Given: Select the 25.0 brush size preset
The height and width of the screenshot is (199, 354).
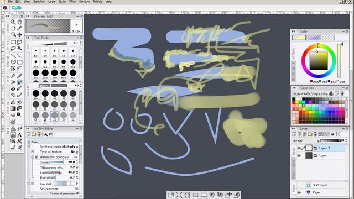Looking at the screenshot, I should tap(36, 74).
